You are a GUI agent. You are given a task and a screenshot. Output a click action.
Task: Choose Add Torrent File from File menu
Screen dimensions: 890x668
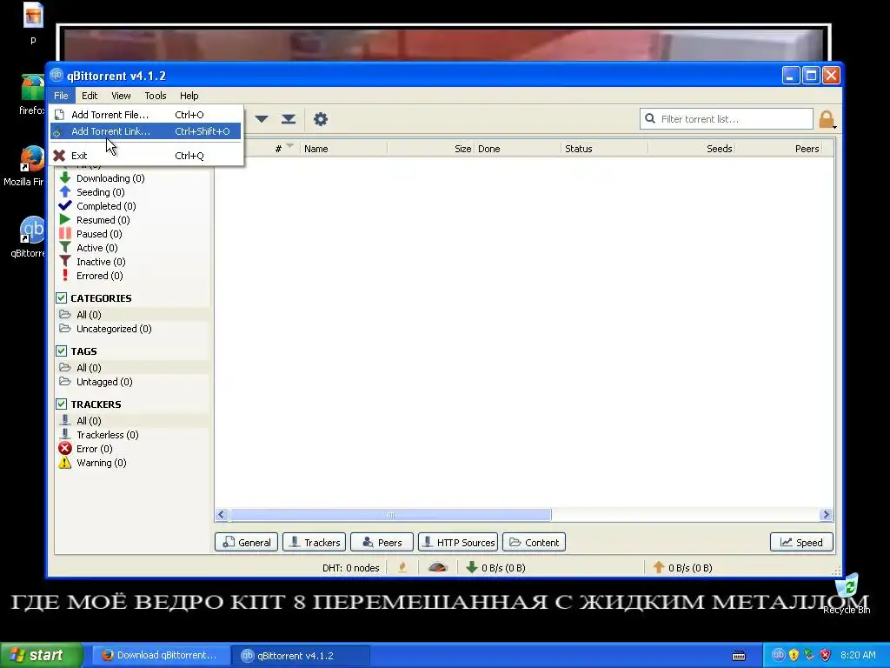click(146, 115)
